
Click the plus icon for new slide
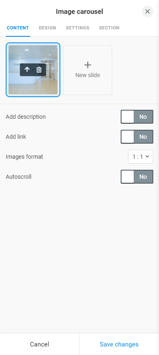88,65
